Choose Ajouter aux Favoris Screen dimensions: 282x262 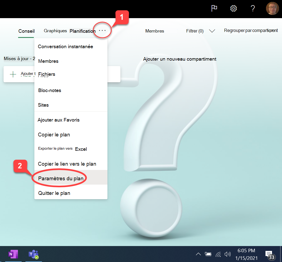(71, 120)
